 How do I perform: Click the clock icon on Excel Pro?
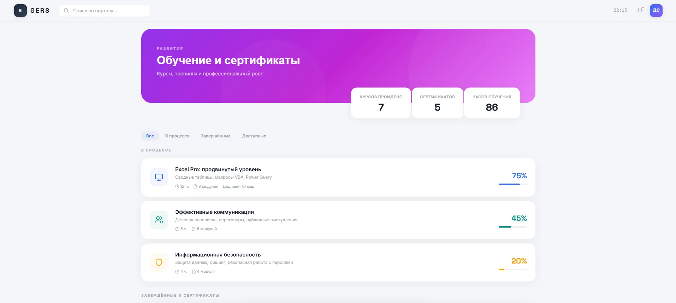[x=177, y=187]
